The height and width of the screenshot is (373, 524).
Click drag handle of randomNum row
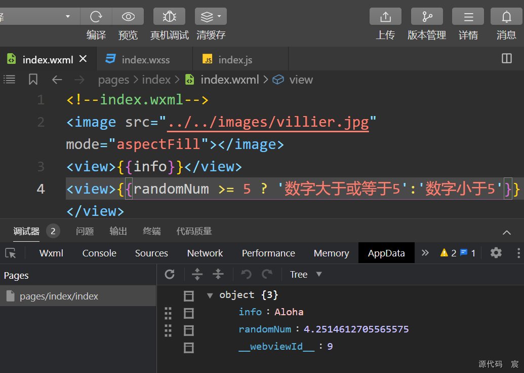[x=168, y=330]
